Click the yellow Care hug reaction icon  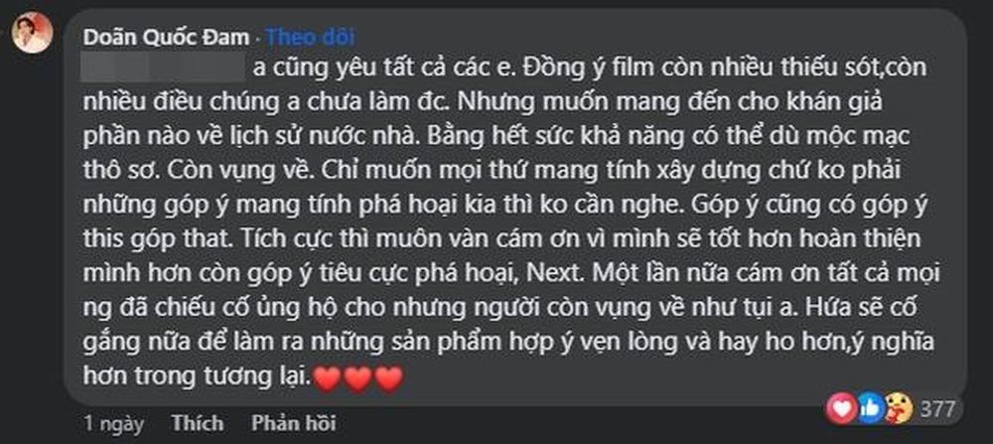(900, 409)
